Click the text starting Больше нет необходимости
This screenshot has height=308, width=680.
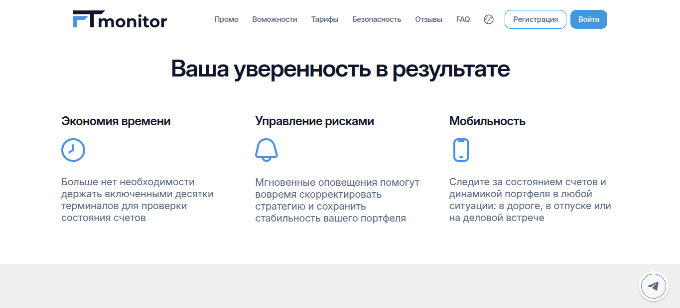point(137,200)
